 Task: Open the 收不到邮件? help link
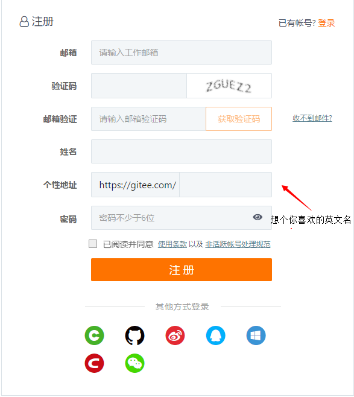coord(312,118)
